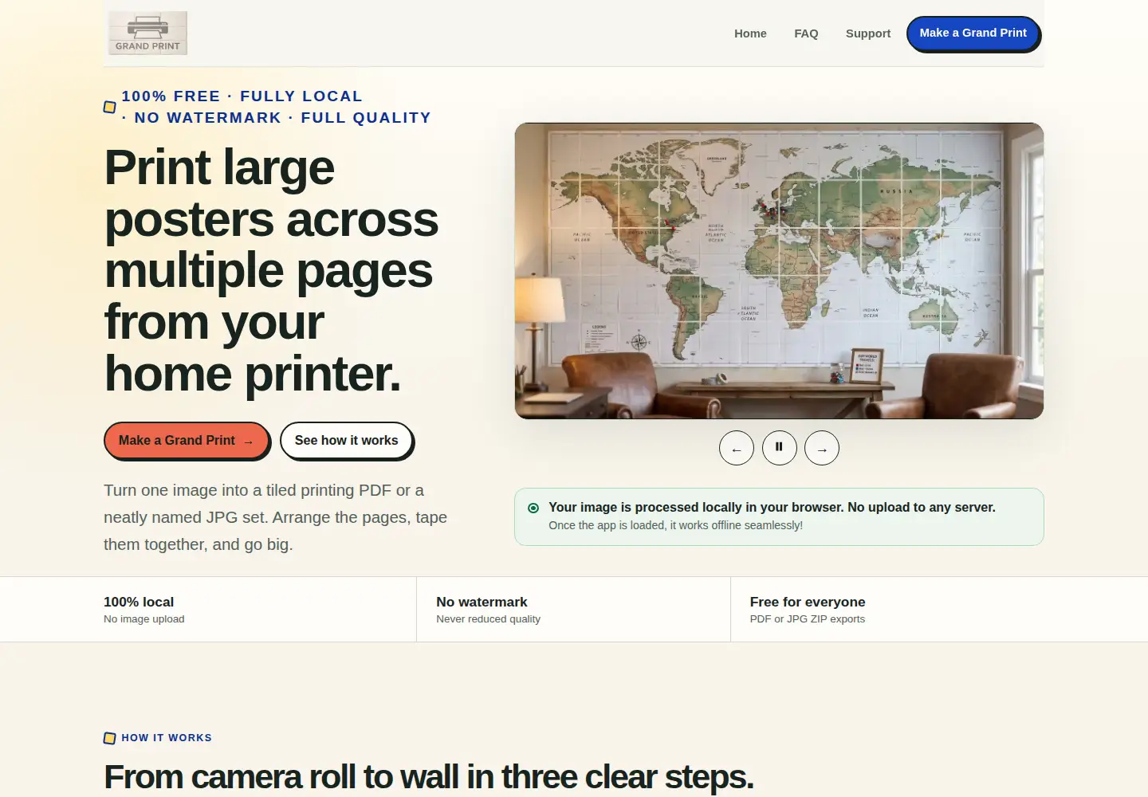Open the FAQ nav link
The height and width of the screenshot is (797, 1148).
tap(806, 33)
